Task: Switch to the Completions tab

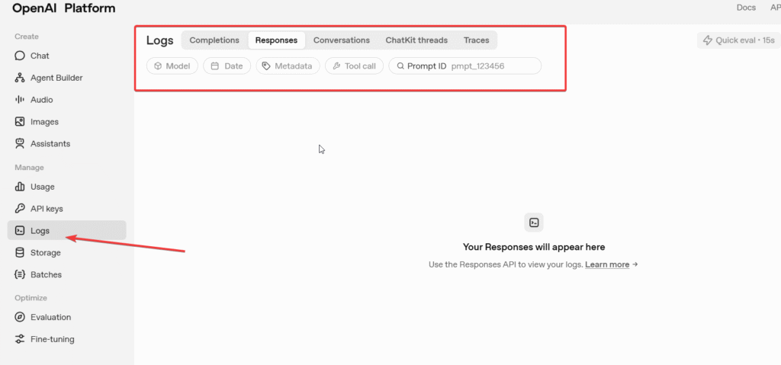Action: (x=214, y=40)
